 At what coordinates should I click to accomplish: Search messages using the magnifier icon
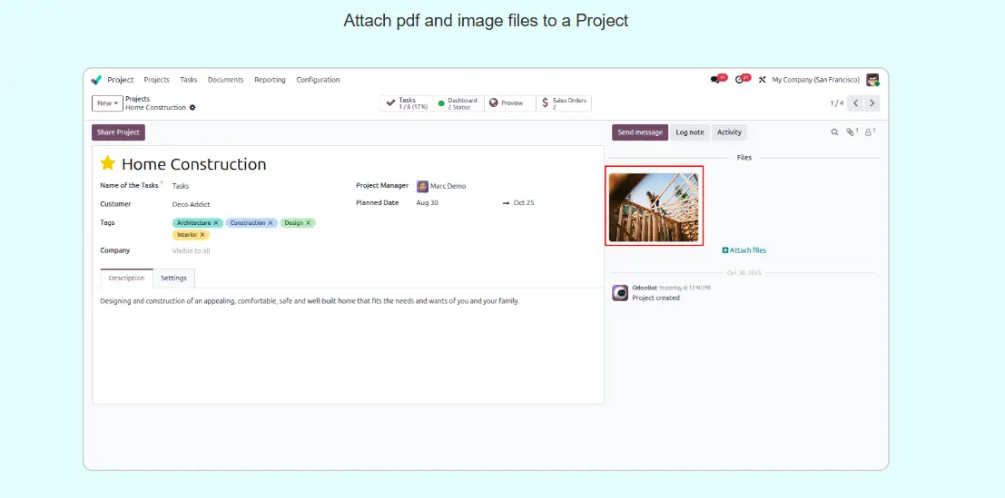click(x=835, y=132)
